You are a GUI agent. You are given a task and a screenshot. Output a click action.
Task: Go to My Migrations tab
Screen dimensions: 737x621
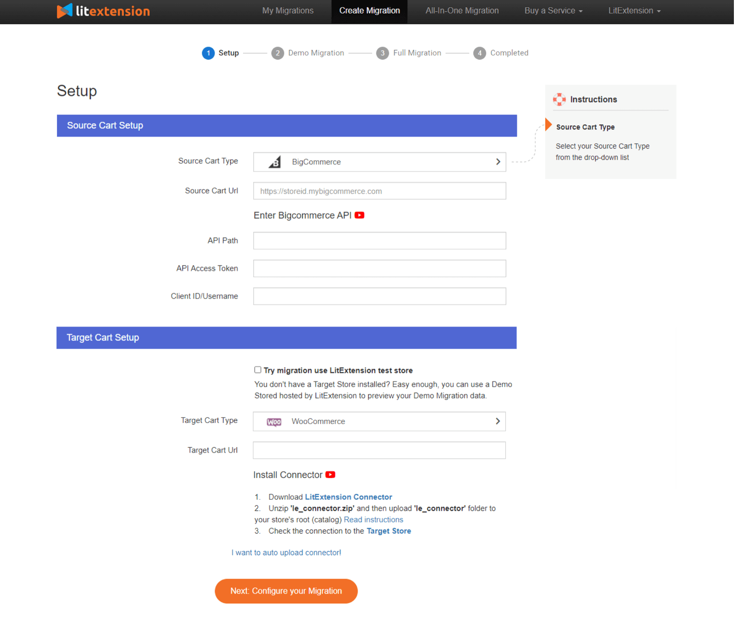point(288,11)
